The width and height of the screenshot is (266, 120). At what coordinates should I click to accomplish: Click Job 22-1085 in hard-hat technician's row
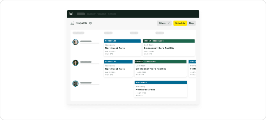point(149,51)
